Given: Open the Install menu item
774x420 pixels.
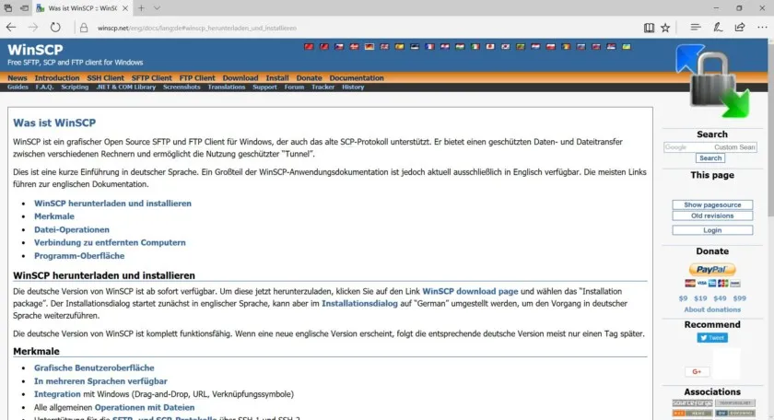Looking at the screenshot, I should 277,78.
